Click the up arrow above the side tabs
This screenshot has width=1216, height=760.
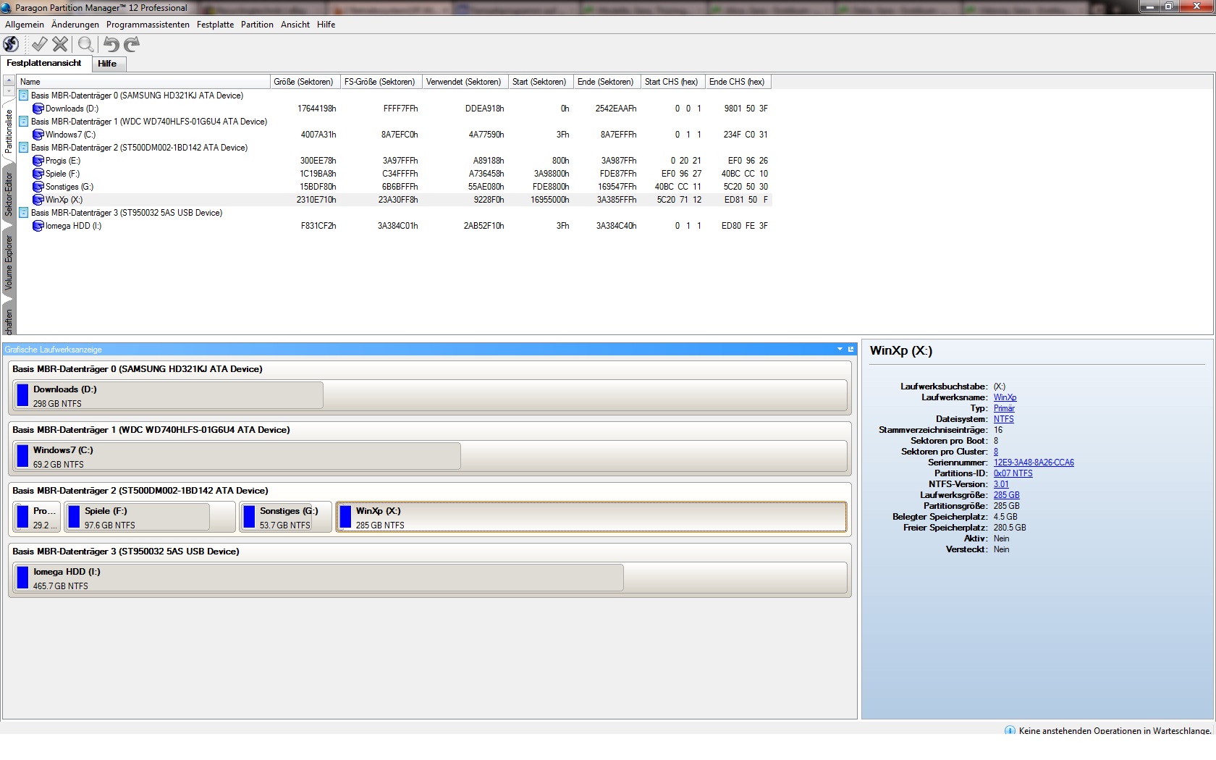(x=9, y=81)
